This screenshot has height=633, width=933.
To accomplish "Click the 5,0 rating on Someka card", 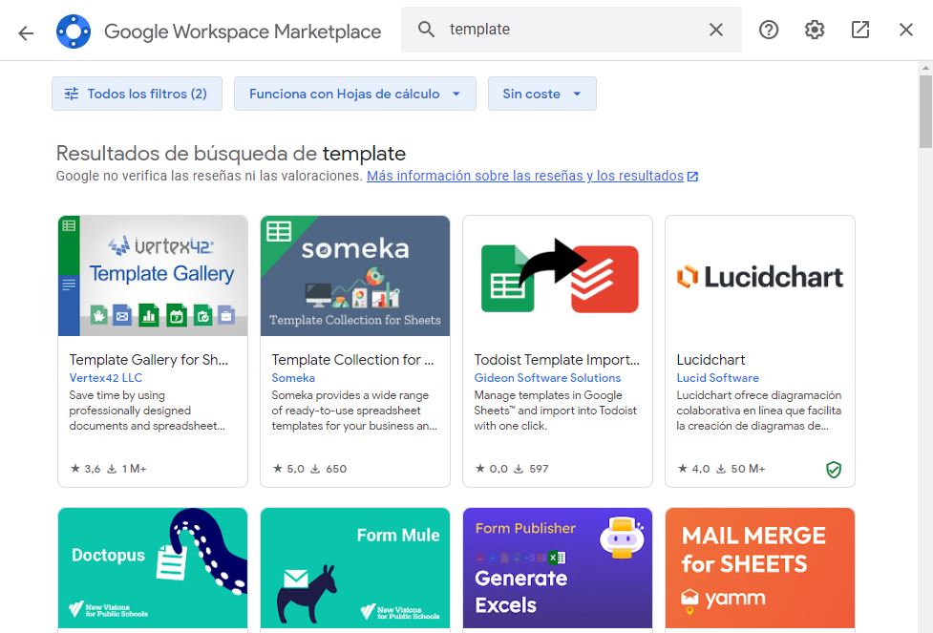I will [288, 469].
